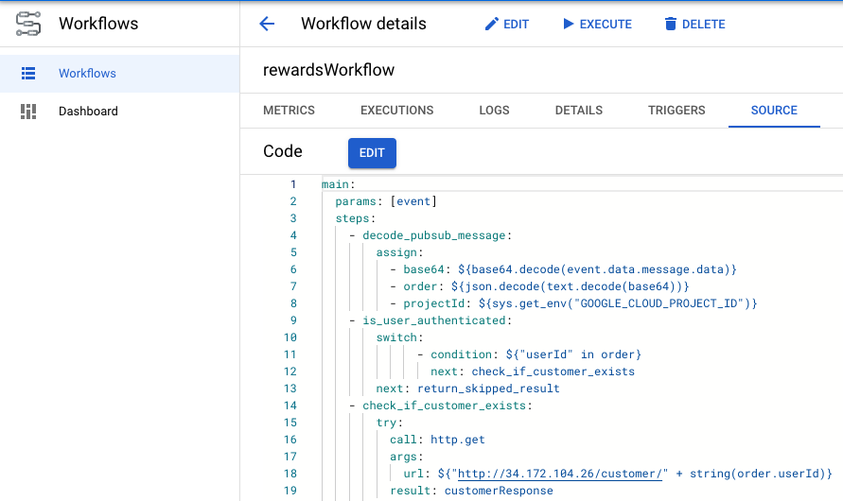Click the rewardsWorkflow title text
The image size is (843, 501).
click(328, 70)
